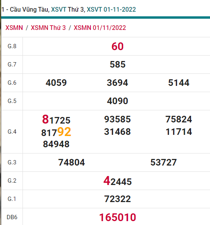
Task: Open the XSMN 01/11/2022 breadcrumb
Action: coord(100,28)
